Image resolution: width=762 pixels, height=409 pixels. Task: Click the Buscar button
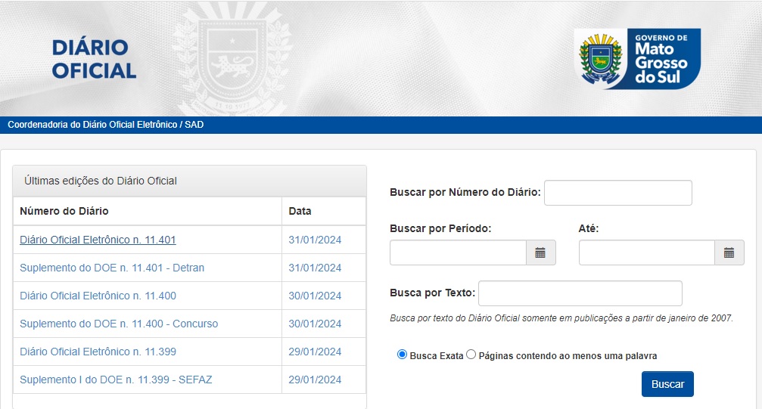tap(667, 384)
